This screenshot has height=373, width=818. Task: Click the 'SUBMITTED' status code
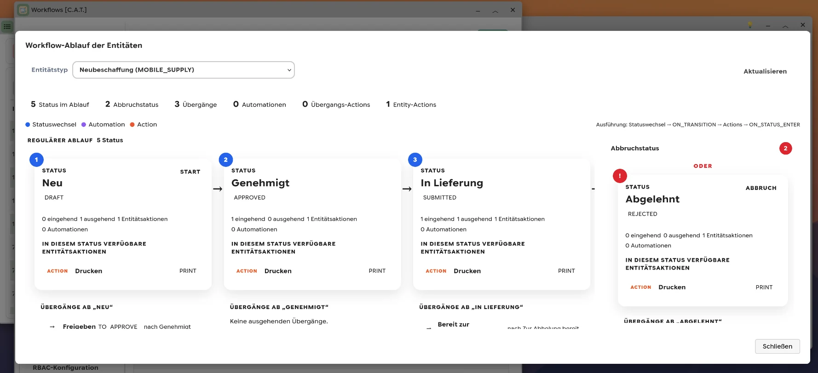click(440, 198)
